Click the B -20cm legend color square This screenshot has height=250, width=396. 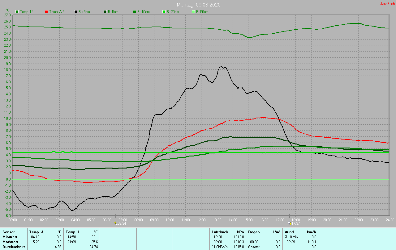point(164,12)
